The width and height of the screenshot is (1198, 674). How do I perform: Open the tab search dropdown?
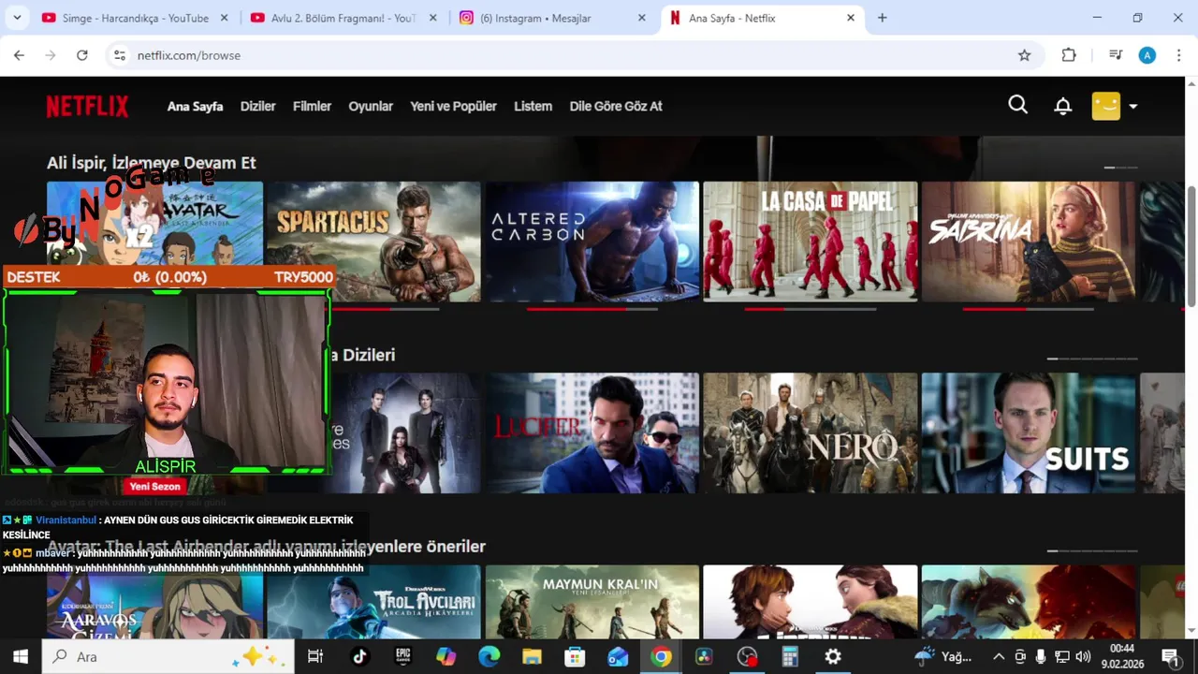pos(17,18)
